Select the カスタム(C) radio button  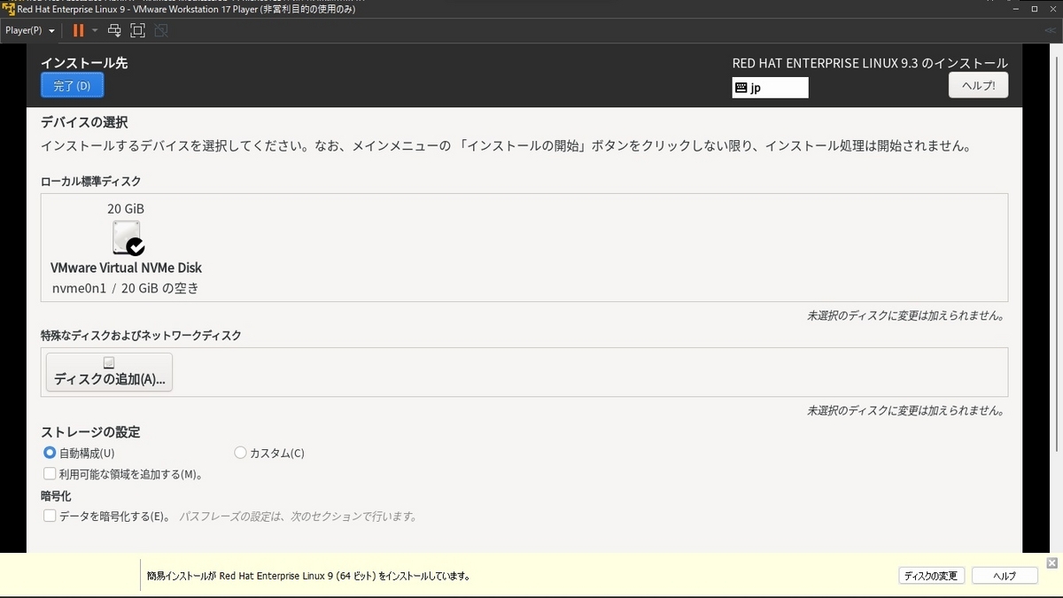tap(240, 453)
